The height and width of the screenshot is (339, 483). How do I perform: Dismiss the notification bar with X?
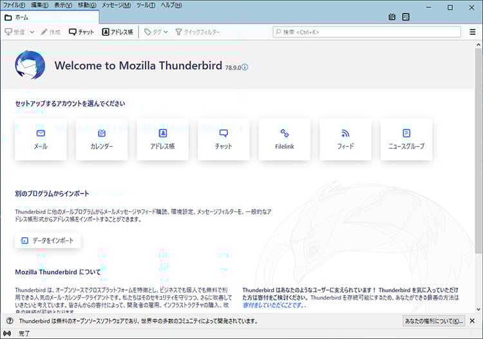[472, 321]
